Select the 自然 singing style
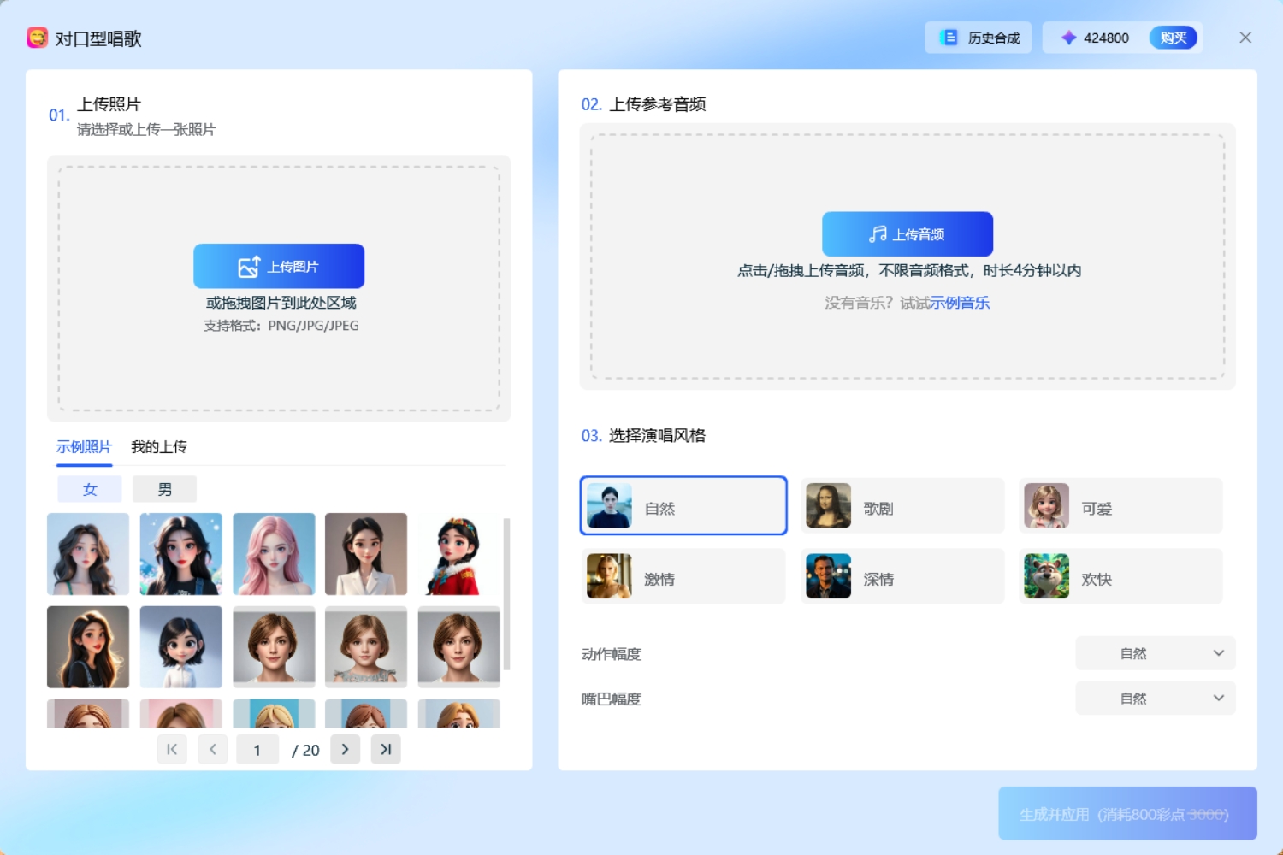This screenshot has width=1283, height=855. pyautogui.click(x=683, y=506)
